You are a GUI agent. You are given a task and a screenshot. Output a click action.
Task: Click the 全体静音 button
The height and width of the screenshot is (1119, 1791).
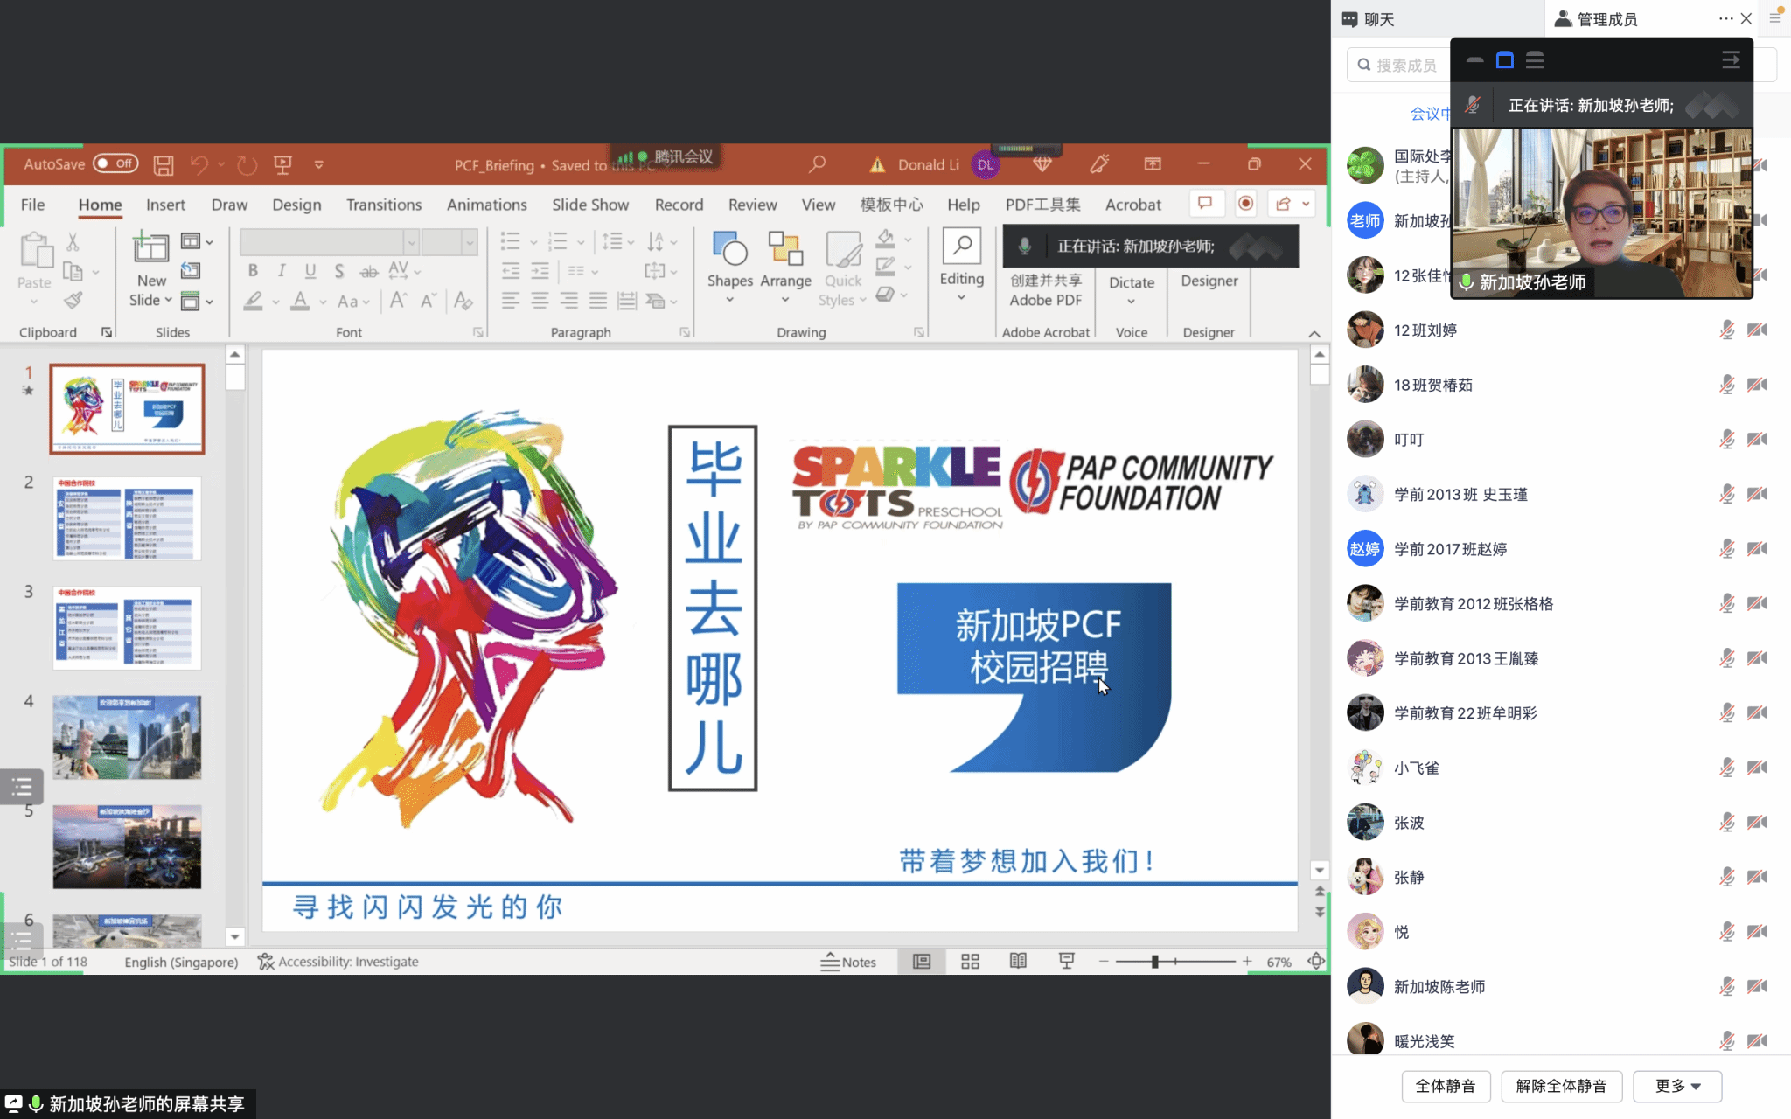pos(1446,1086)
